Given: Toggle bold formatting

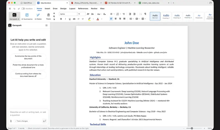Looking at the screenshot, I should coord(61,19).
